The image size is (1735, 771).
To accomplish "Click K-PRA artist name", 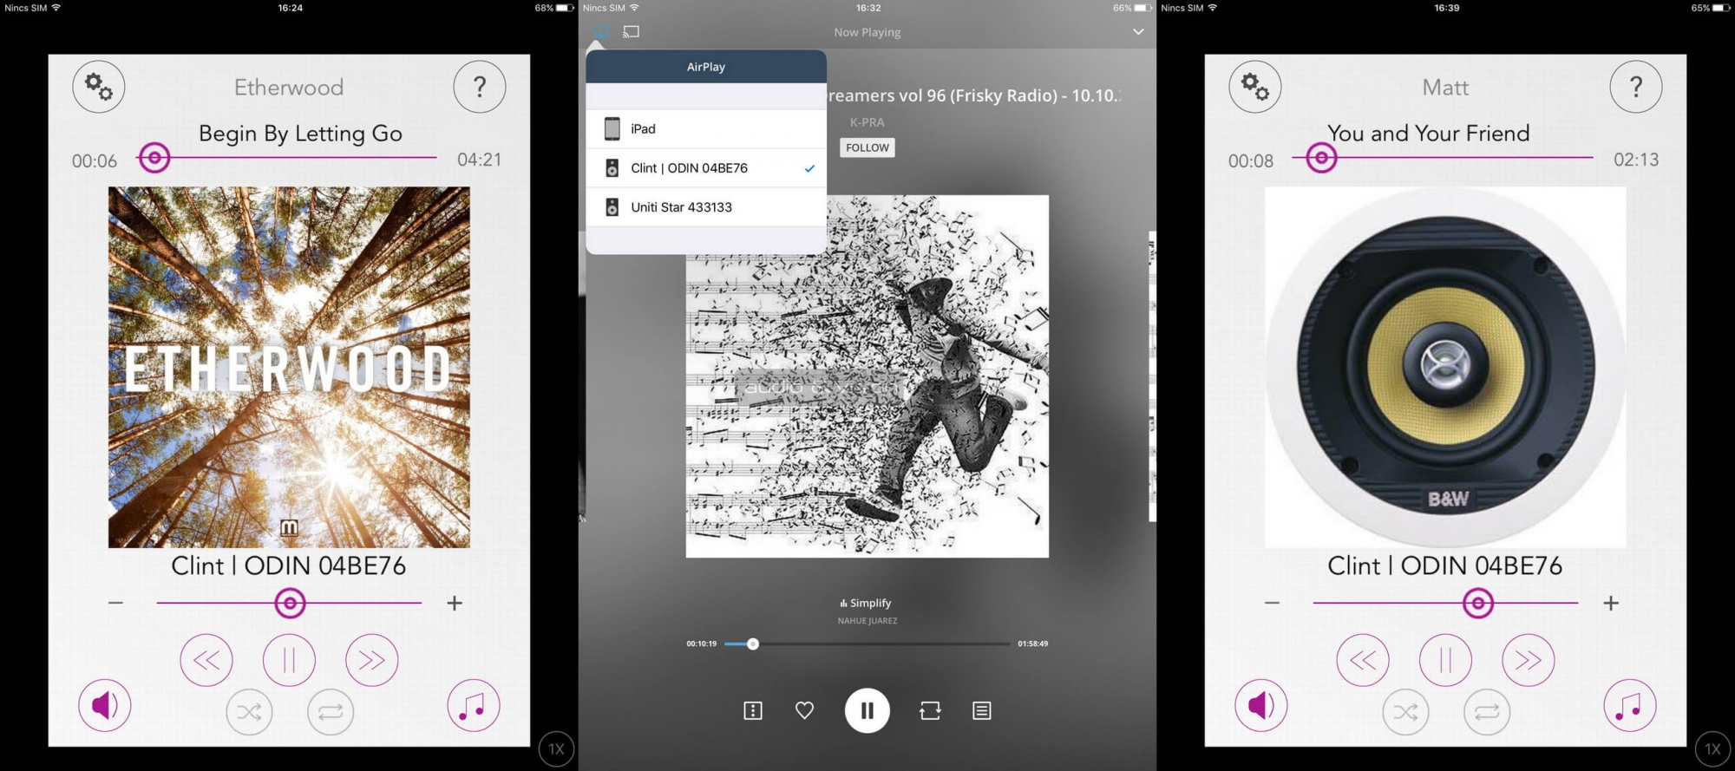I will click(x=867, y=122).
